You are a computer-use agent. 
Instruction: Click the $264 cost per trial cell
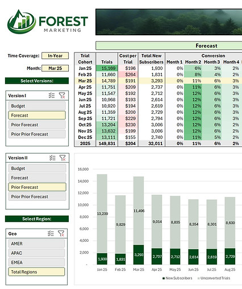128,75
